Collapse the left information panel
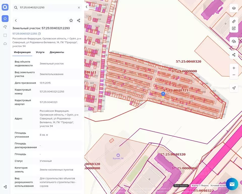The width and height of the screenshot is (242, 194). coord(86,7)
